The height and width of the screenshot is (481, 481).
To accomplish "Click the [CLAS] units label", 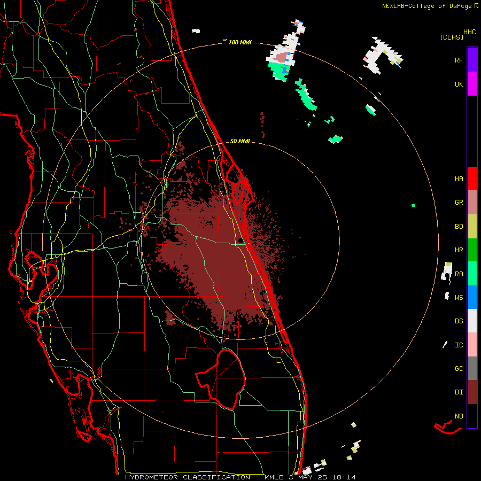I will point(452,37).
